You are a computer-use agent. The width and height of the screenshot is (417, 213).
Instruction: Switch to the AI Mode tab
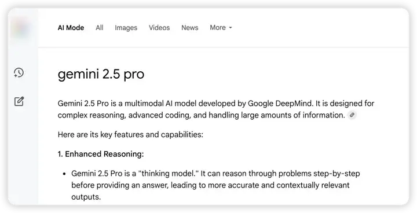tap(71, 28)
